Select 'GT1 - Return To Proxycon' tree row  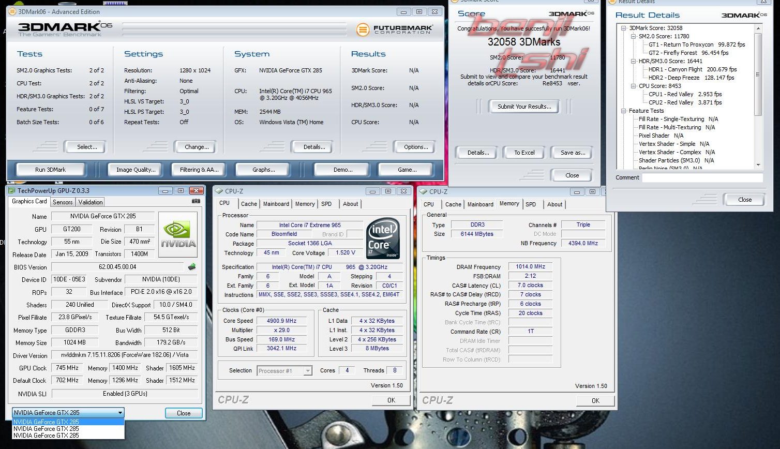pos(697,44)
